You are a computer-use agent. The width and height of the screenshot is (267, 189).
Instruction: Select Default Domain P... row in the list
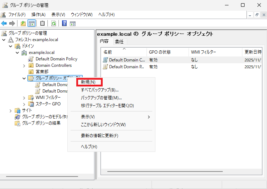coord(127,67)
